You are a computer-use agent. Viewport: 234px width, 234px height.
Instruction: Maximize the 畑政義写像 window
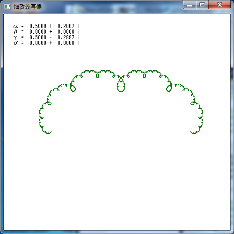click(202, 5)
